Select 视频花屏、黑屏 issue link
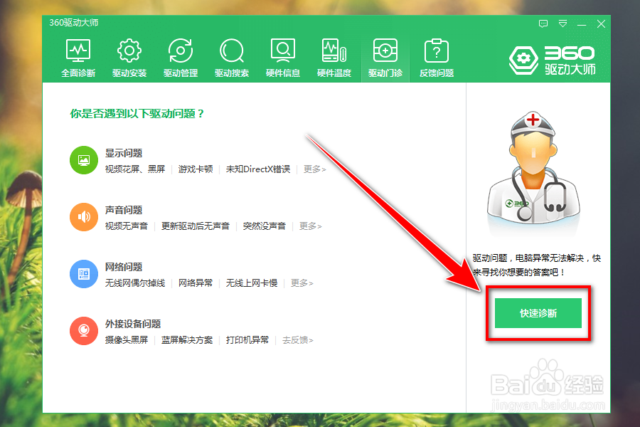This screenshot has width=640, height=427. (135, 169)
